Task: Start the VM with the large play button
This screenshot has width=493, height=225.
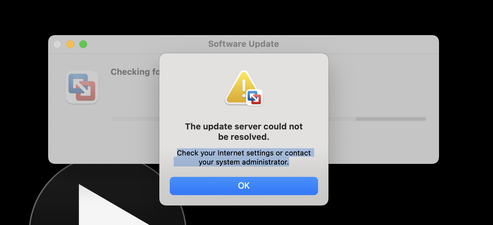Action: 107,202
